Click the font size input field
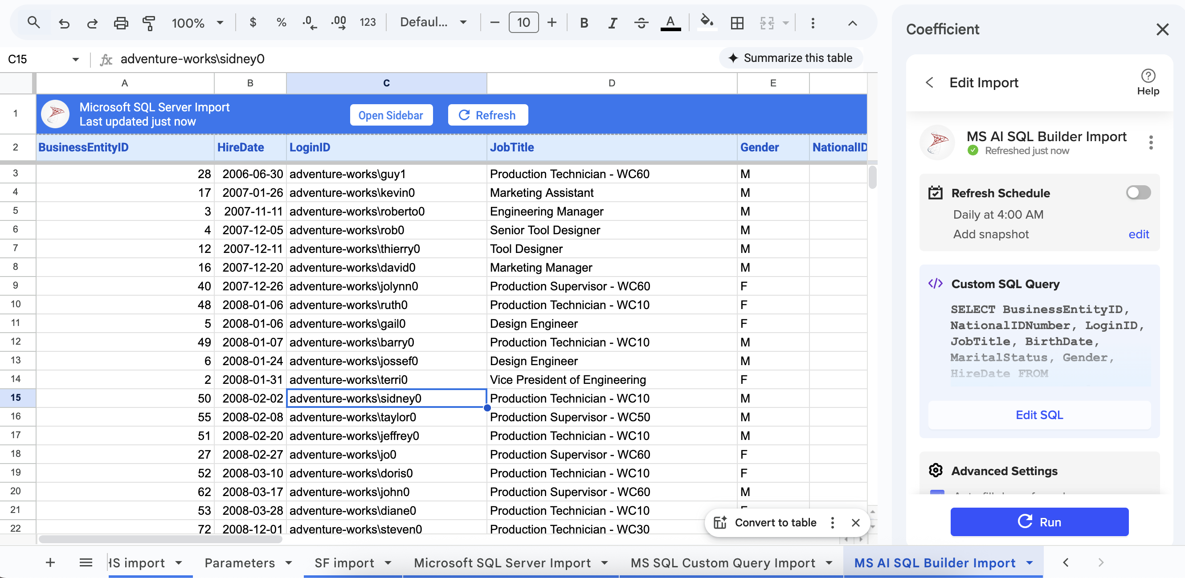 523,22
